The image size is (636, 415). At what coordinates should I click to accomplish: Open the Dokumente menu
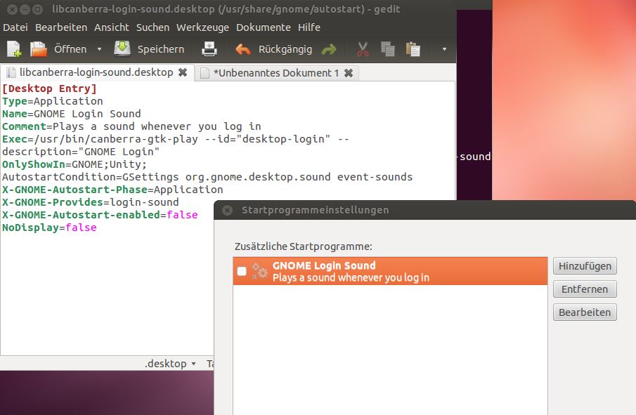point(264,27)
